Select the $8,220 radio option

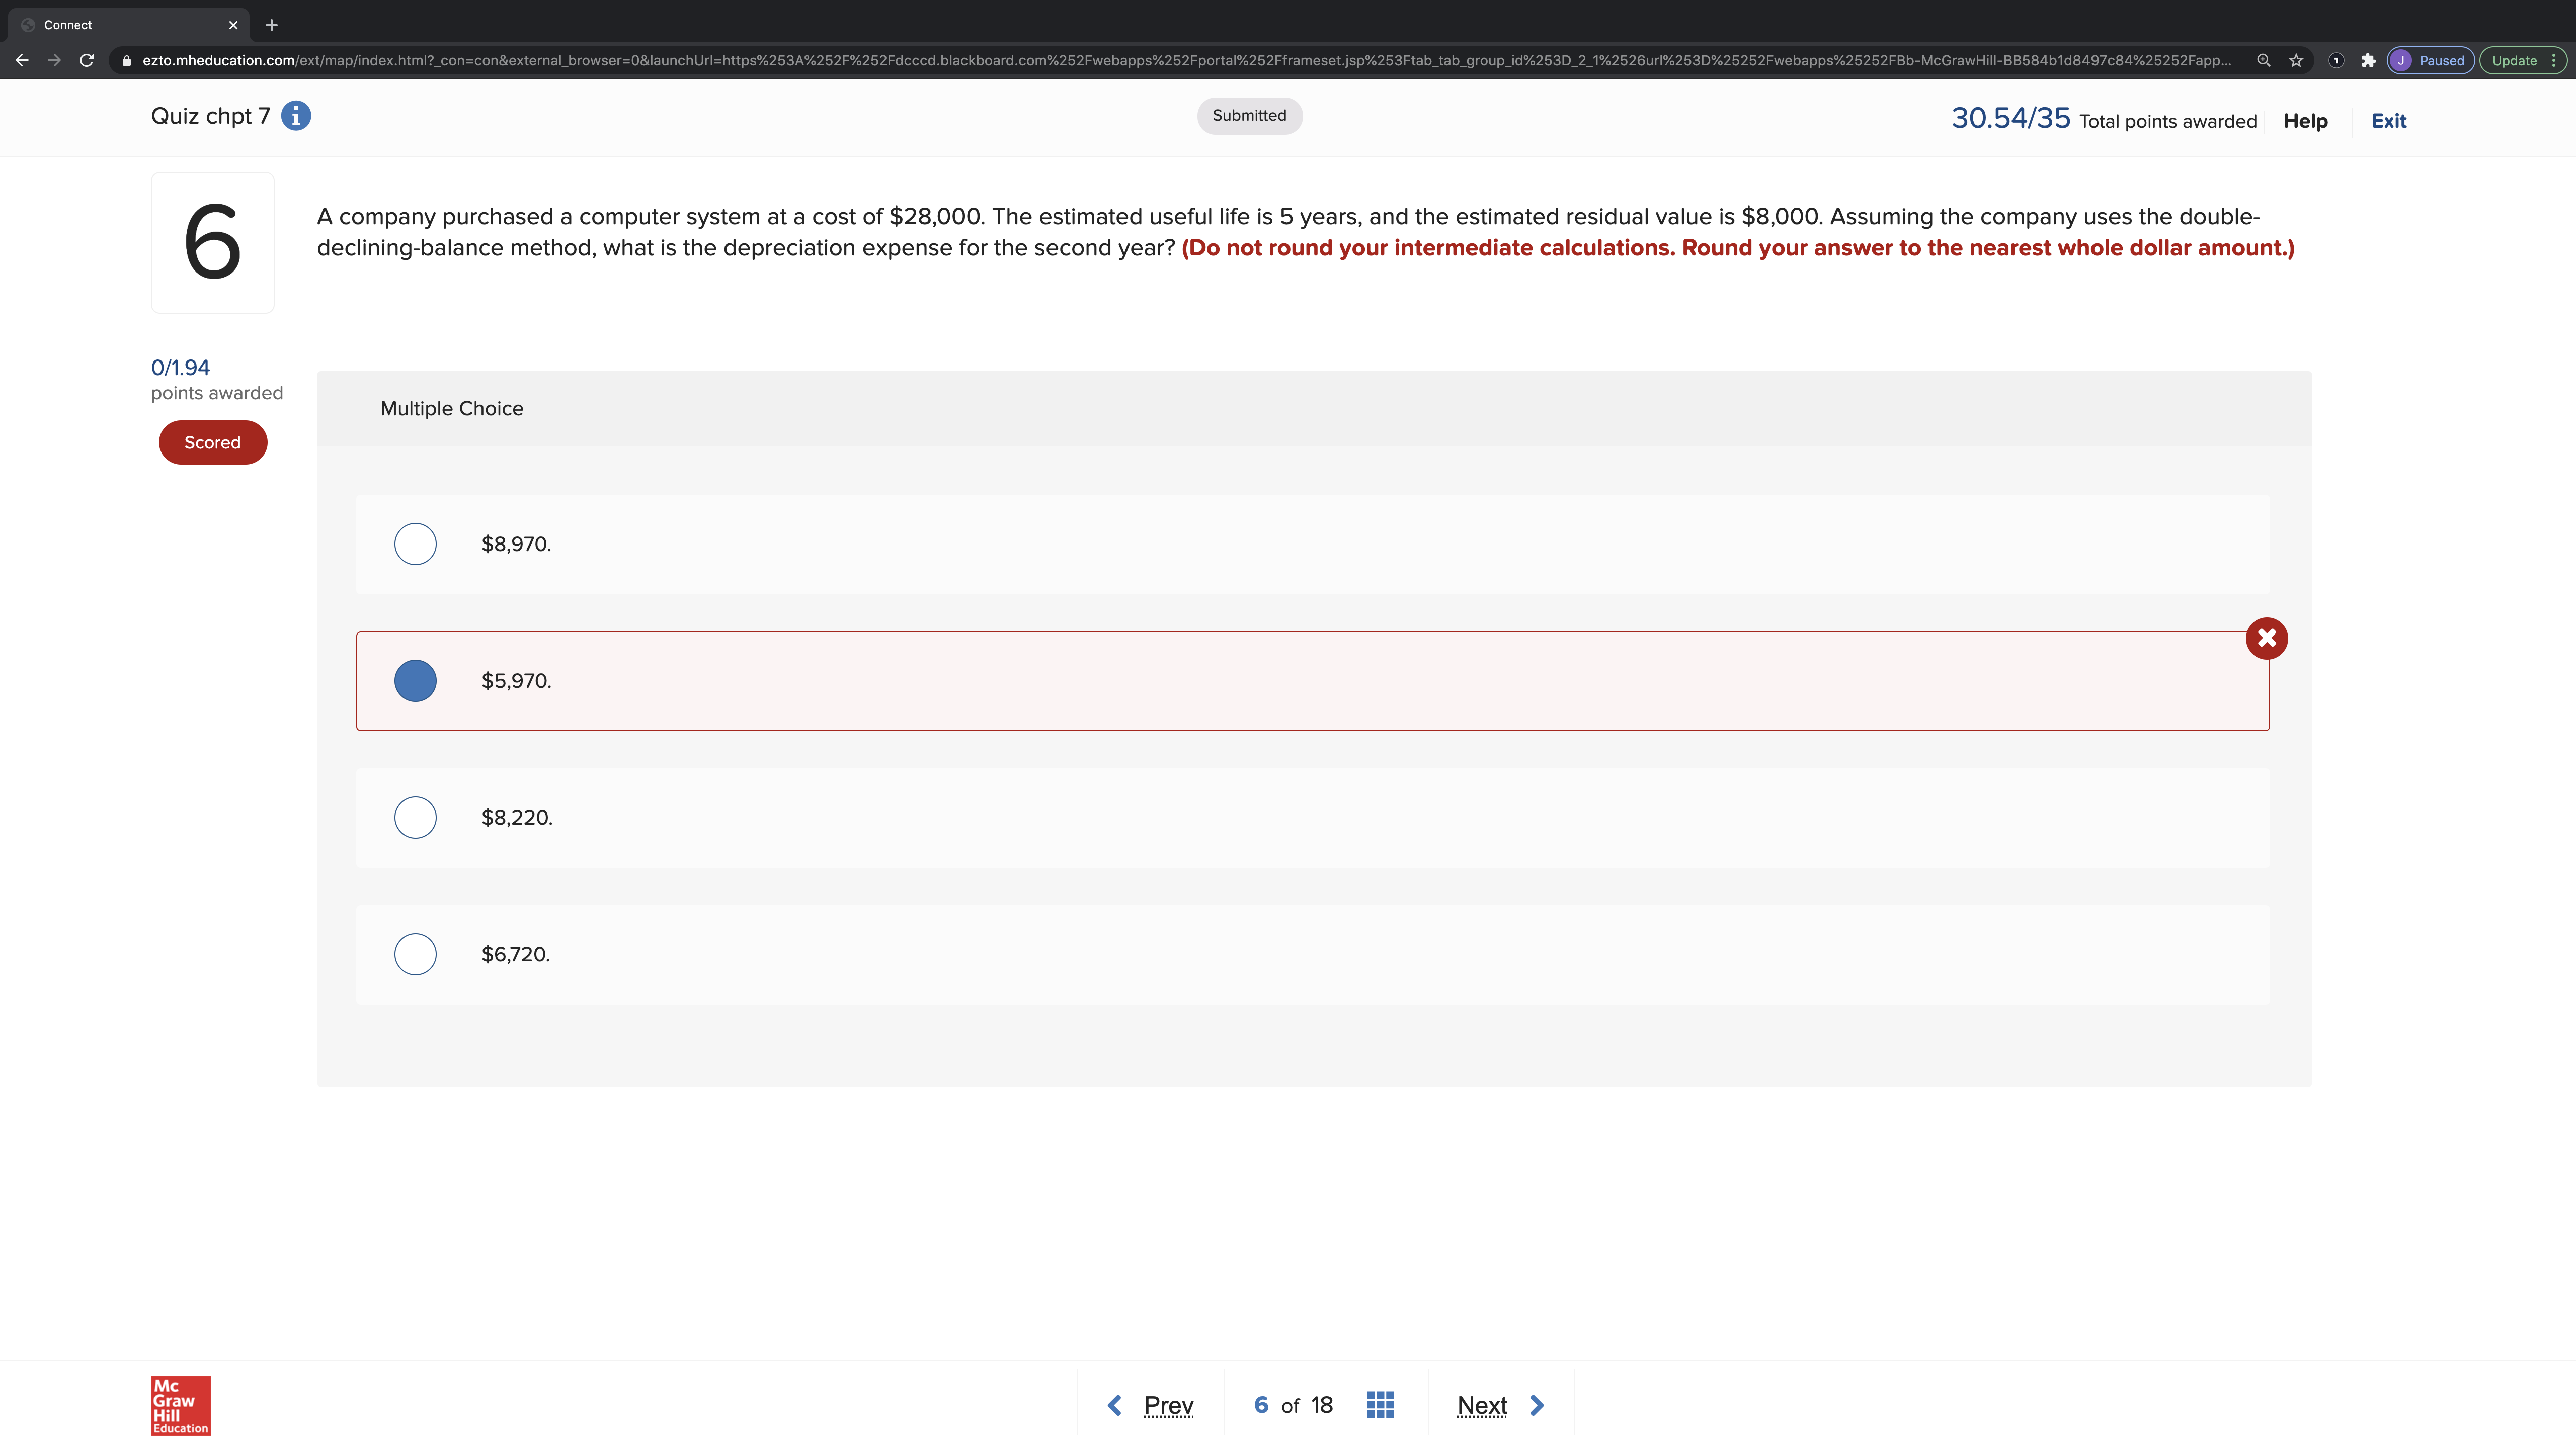[x=415, y=818]
